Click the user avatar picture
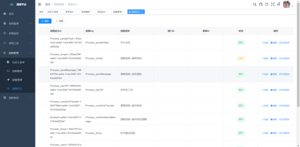 [x=287, y=5]
